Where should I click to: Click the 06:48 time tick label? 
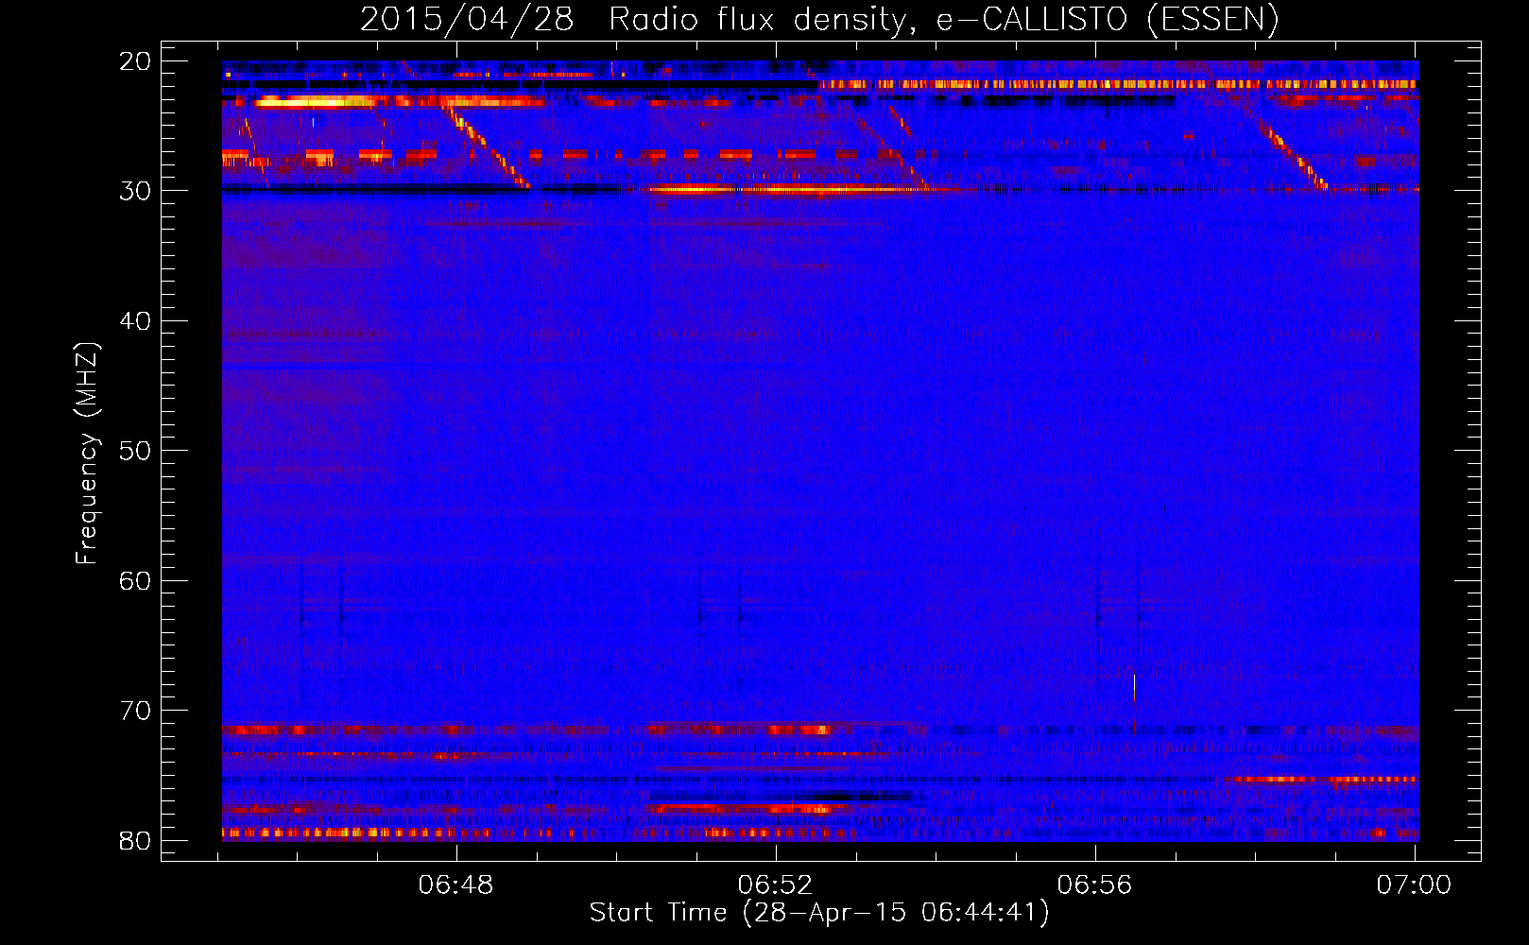tap(456, 885)
